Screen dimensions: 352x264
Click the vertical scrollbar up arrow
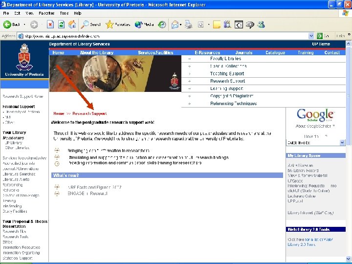(x=349, y=44)
